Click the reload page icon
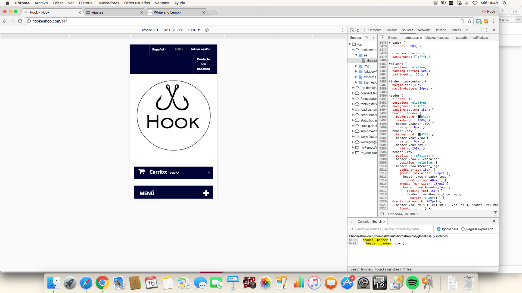This screenshot has height=293, width=522. click(20, 21)
